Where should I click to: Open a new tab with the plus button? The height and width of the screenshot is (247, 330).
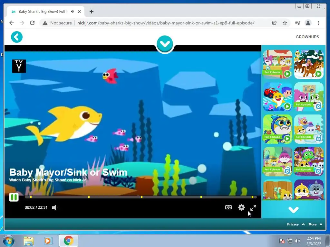(x=91, y=12)
